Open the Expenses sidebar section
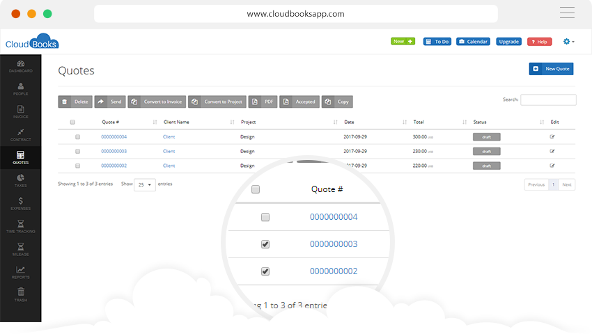 (x=20, y=204)
